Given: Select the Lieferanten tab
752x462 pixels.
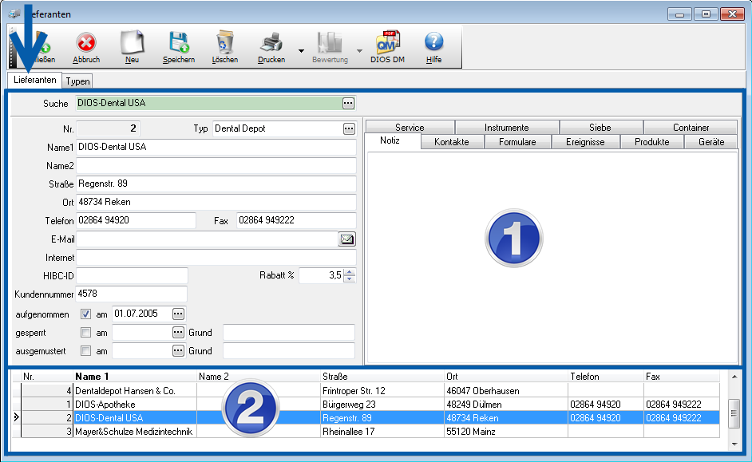Looking at the screenshot, I should pos(34,80).
